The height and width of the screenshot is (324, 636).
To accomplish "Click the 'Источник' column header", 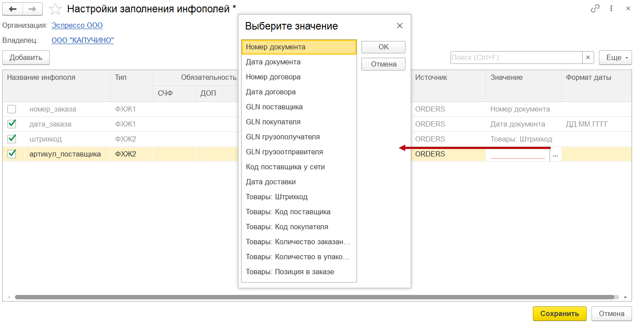I will (448, 86).
